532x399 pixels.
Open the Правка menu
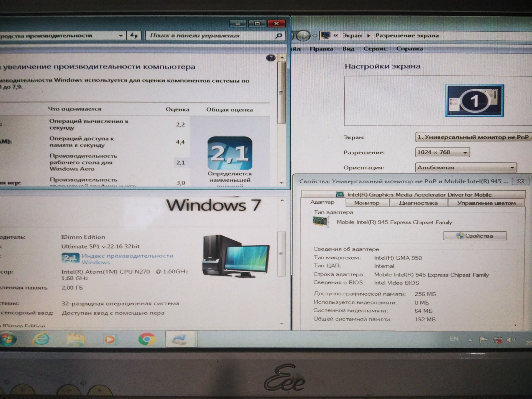(x=321, y=49)
